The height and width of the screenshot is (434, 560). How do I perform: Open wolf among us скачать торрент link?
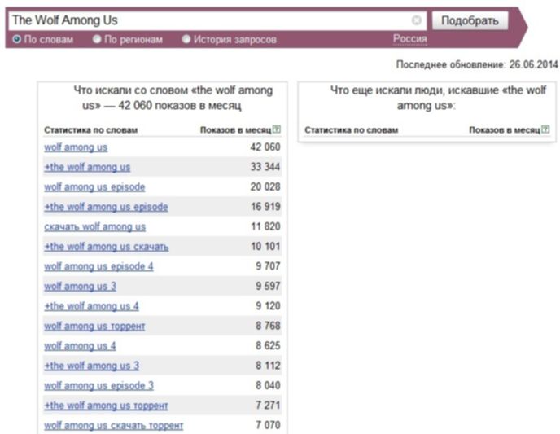tap(114, 425)
